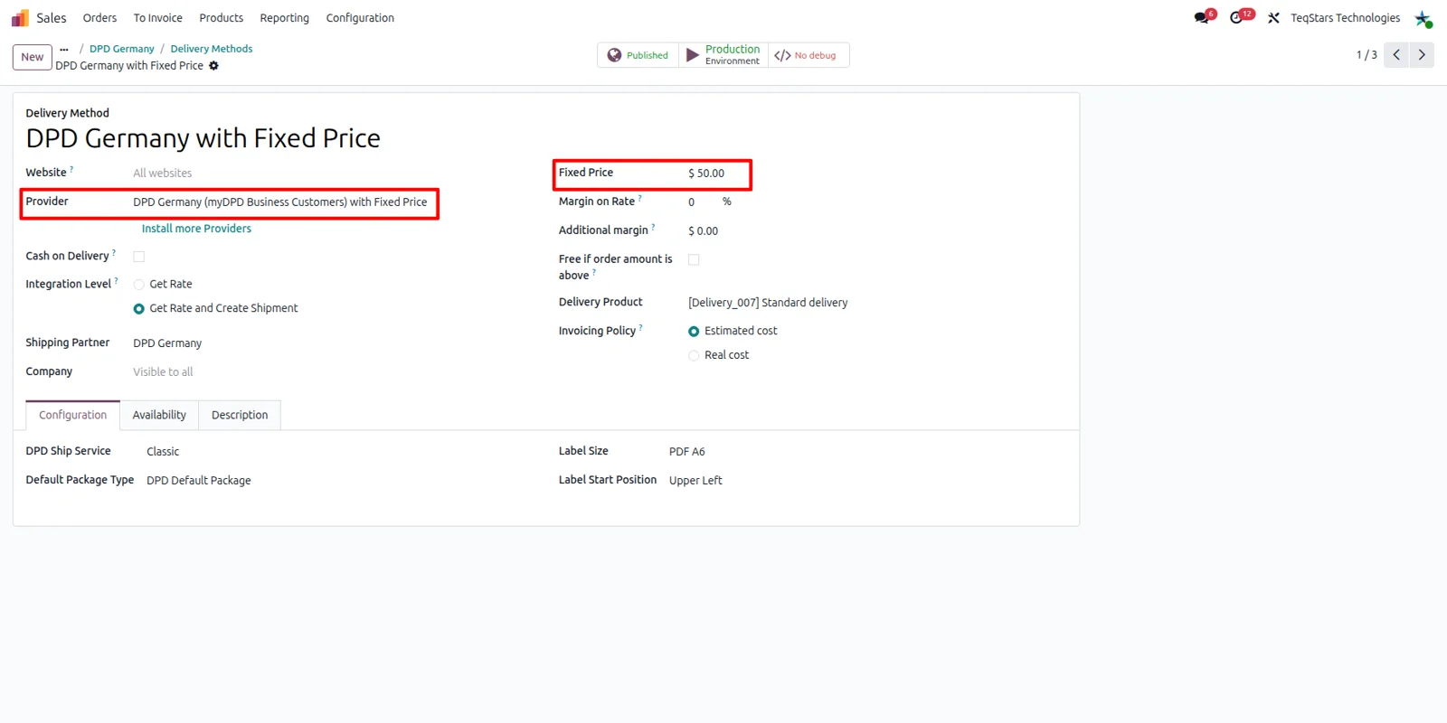Expand the breadcrumb ellipsis menu
The image size is (1447, 723).
pos(64,49)
